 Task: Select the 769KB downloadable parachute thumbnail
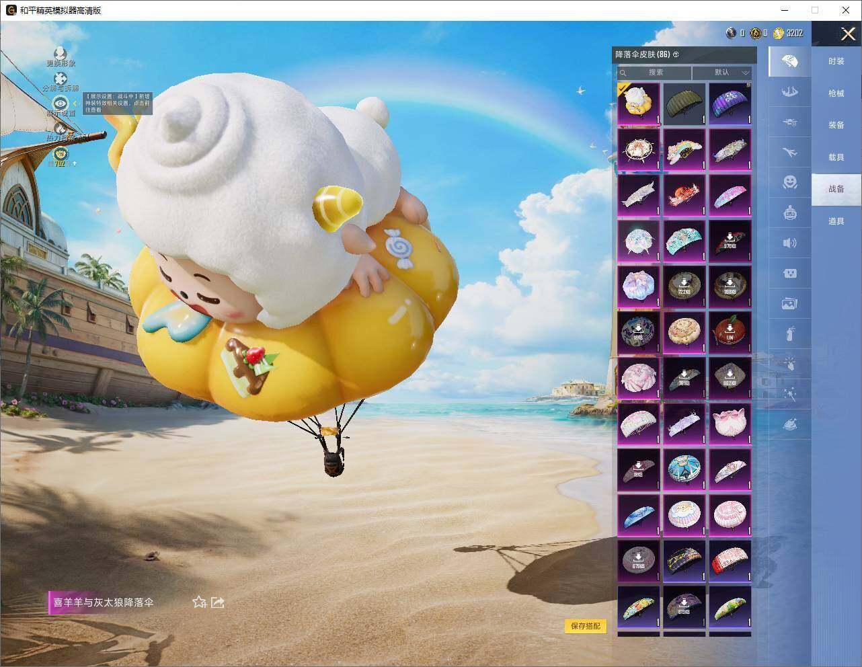coord(730,286)
